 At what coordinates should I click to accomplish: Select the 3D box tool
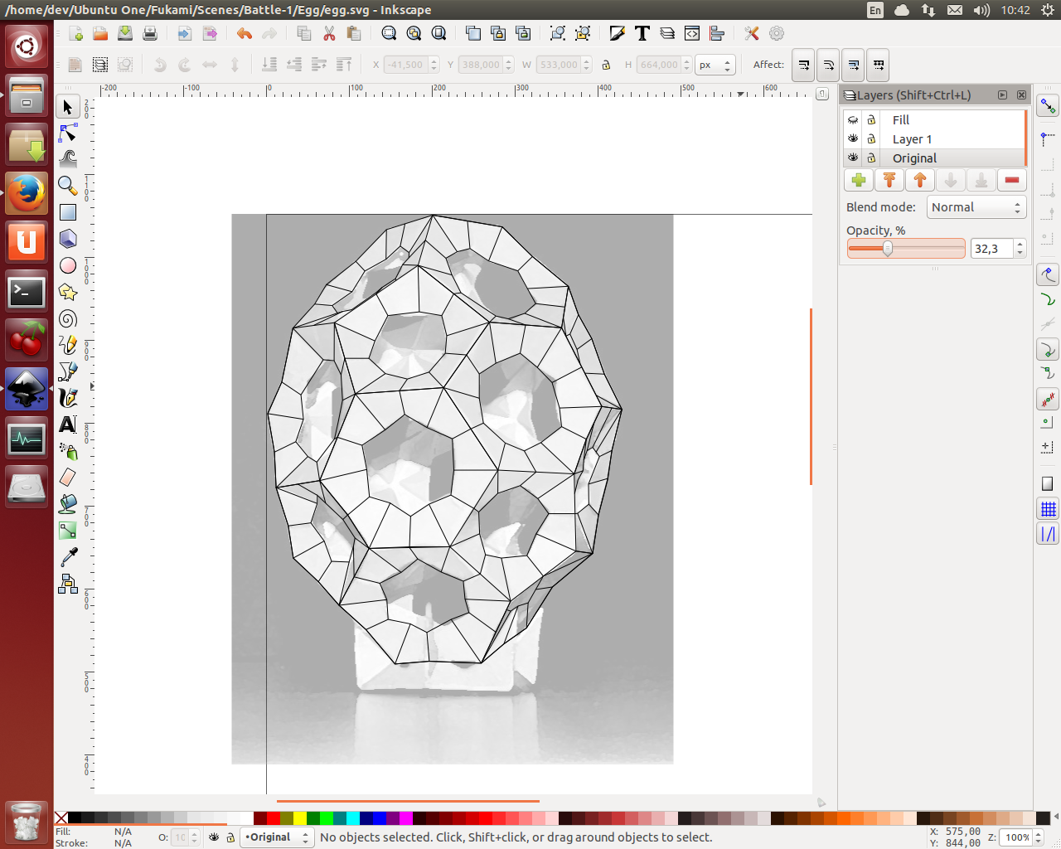pos(68,239)
